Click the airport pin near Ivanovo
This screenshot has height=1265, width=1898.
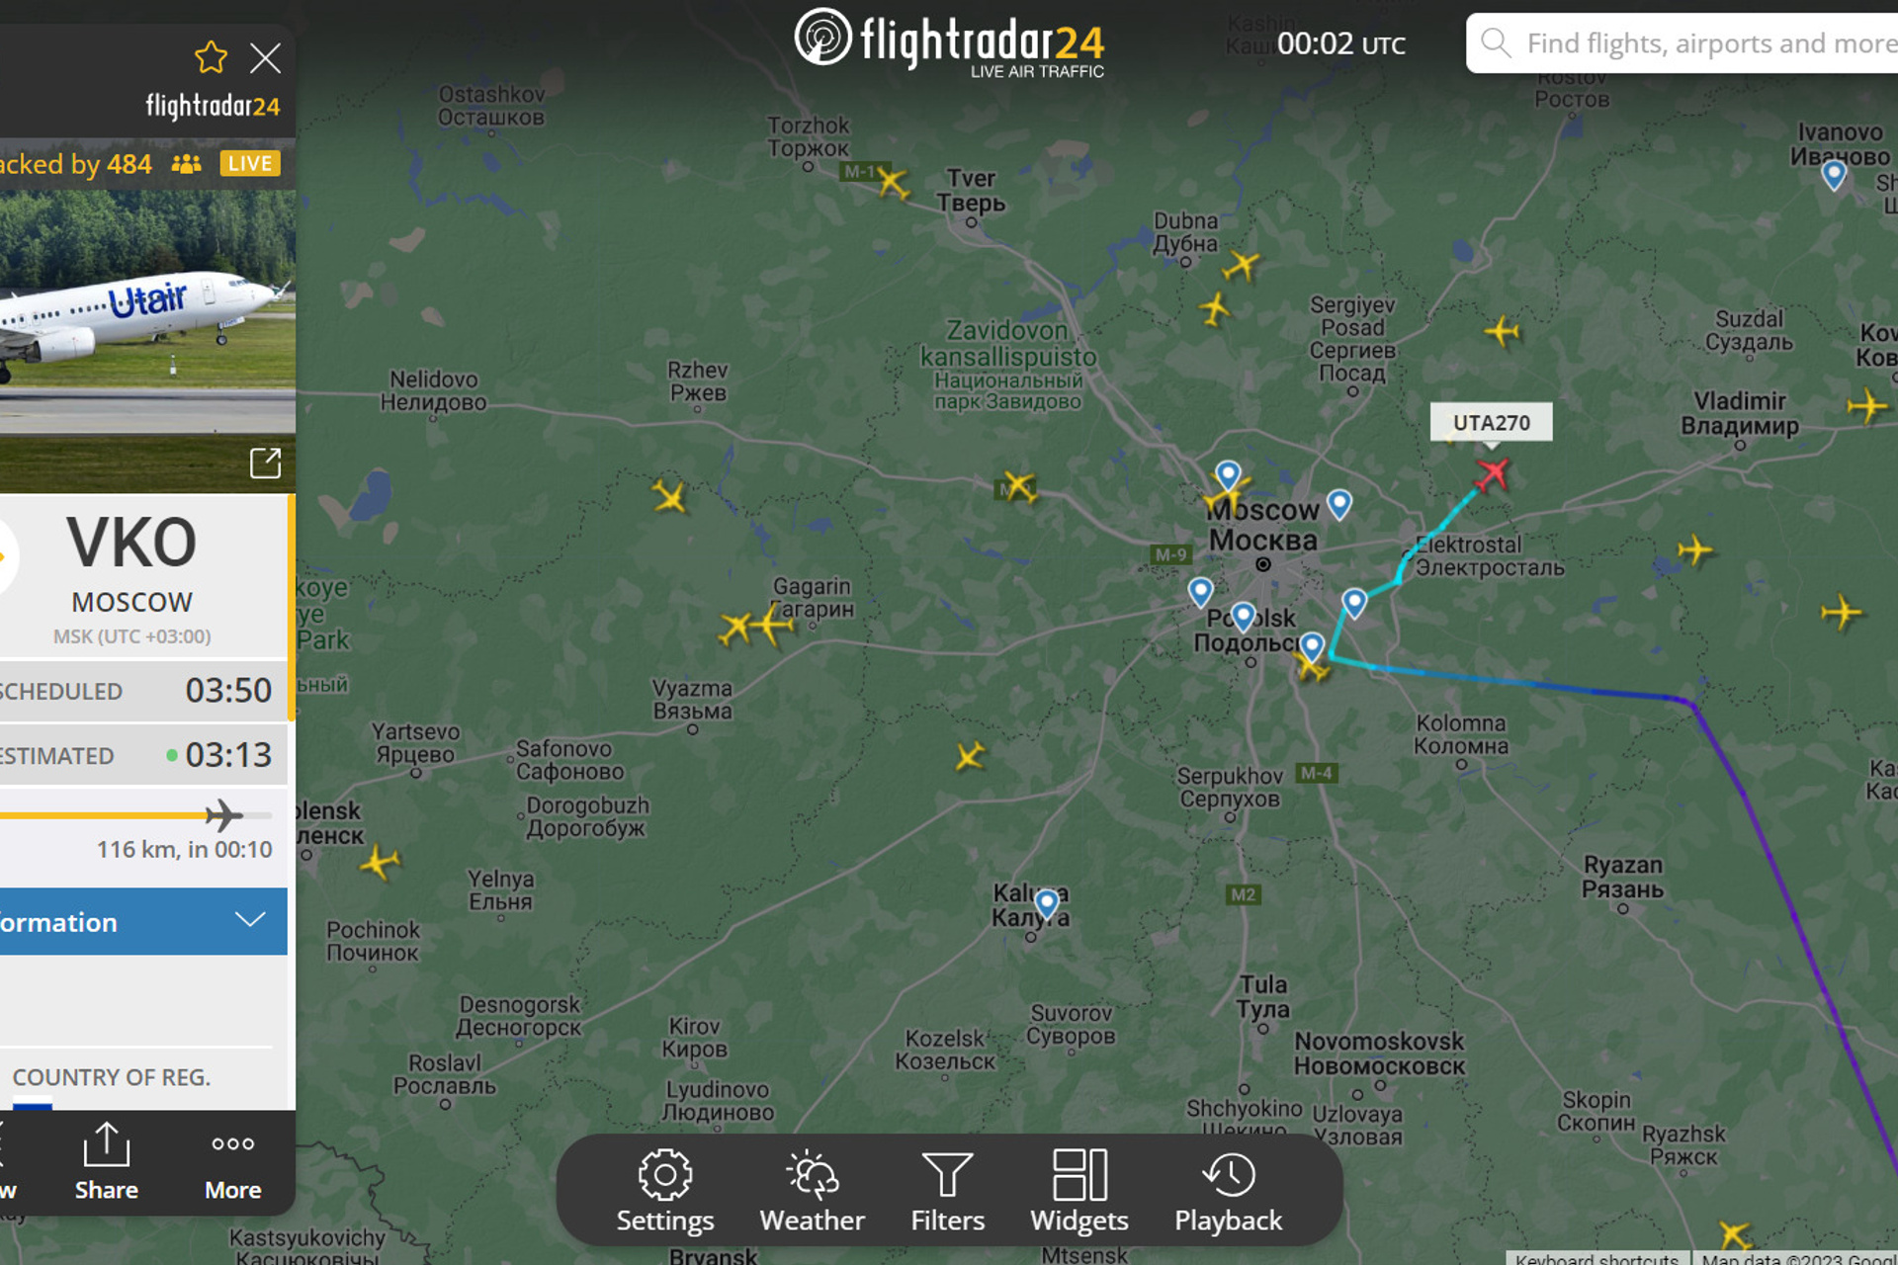point(1834,176)
